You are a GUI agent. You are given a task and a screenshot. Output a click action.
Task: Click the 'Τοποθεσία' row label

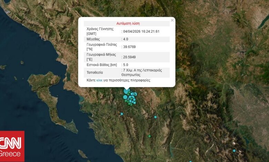pos(95,73)
